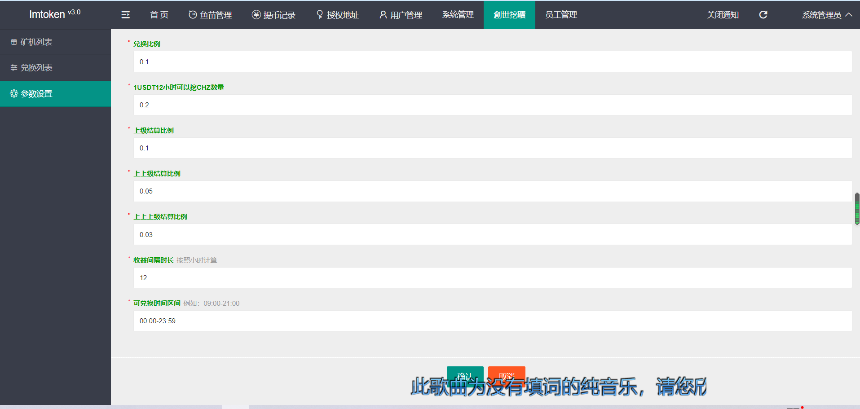Open 用户管理 via its person icon

click(x=383, y=15)
